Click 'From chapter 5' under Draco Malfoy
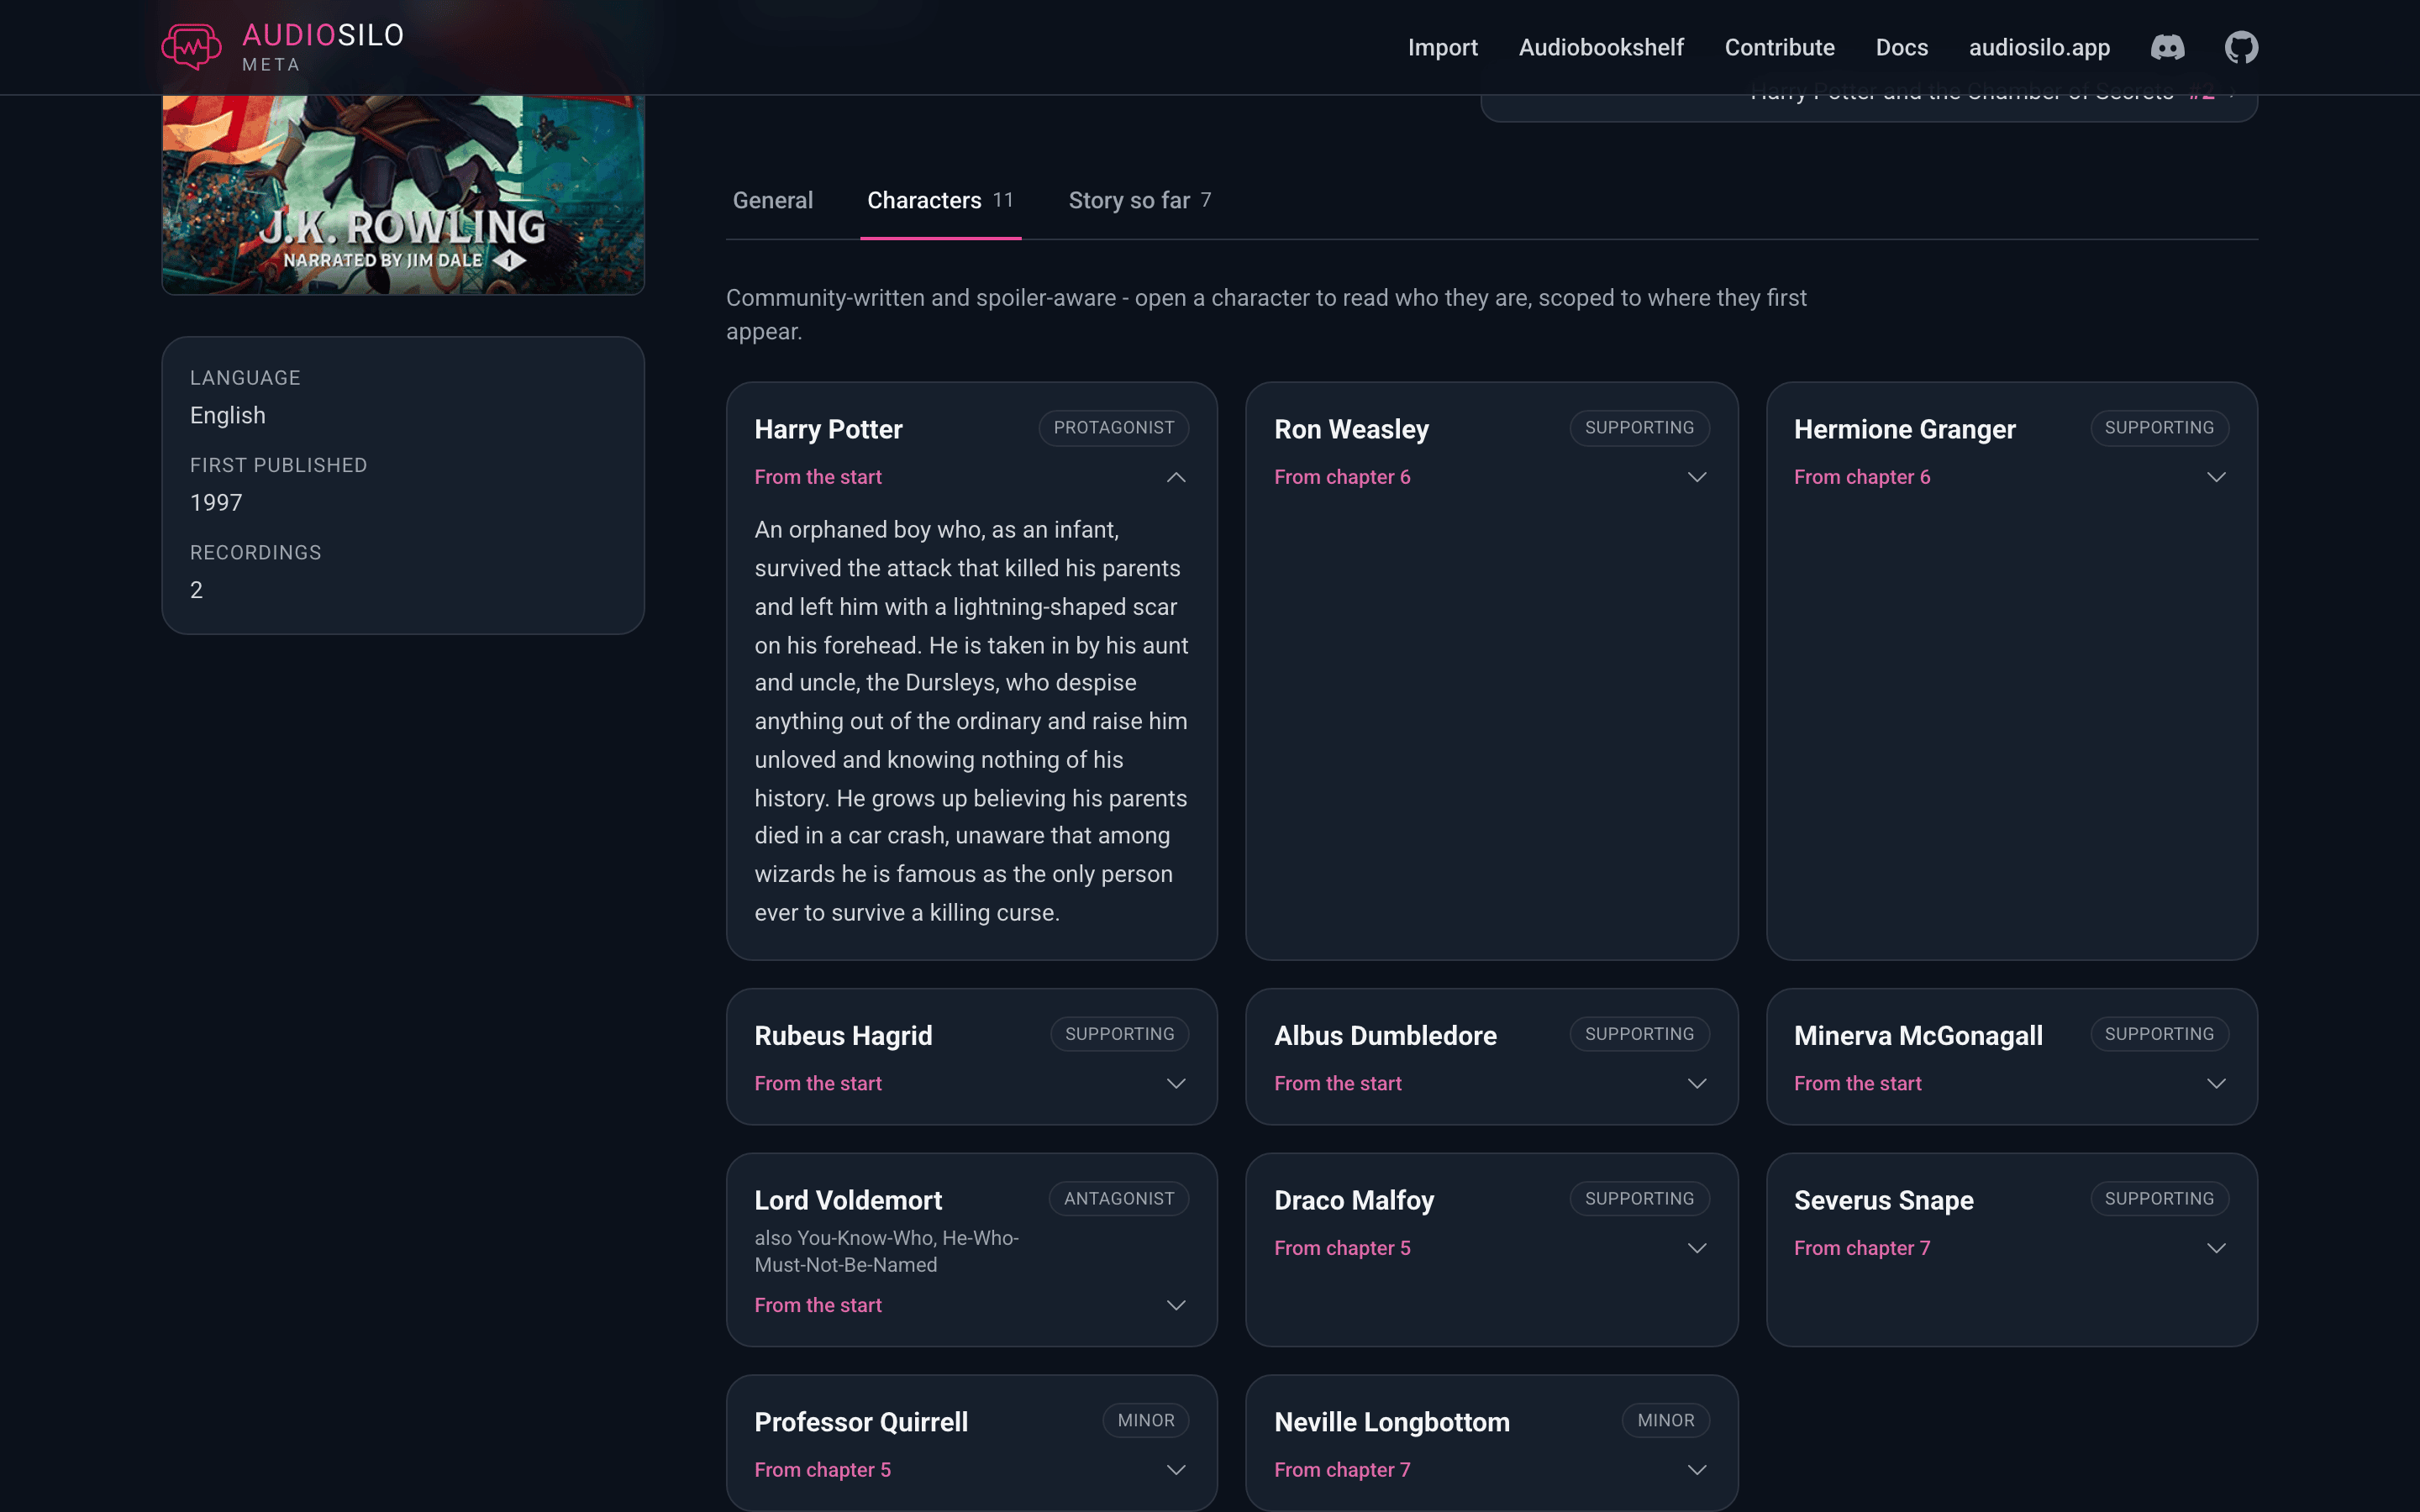 1342,1248
